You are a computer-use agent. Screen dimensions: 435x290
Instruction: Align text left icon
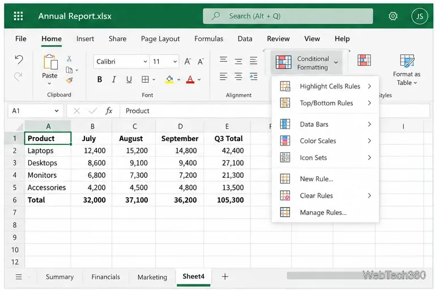click(224, 76)
